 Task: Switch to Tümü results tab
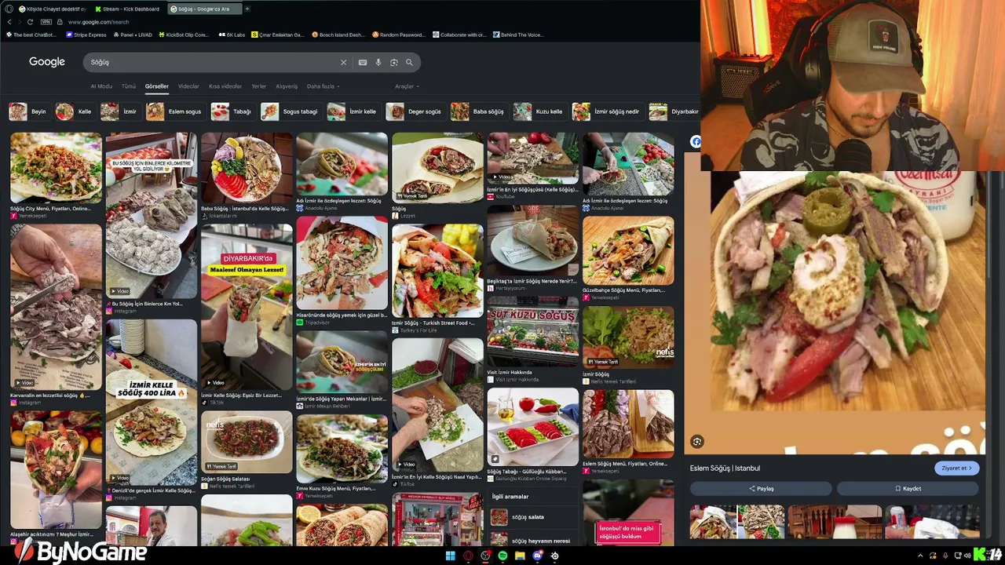(x=129, y=86)
